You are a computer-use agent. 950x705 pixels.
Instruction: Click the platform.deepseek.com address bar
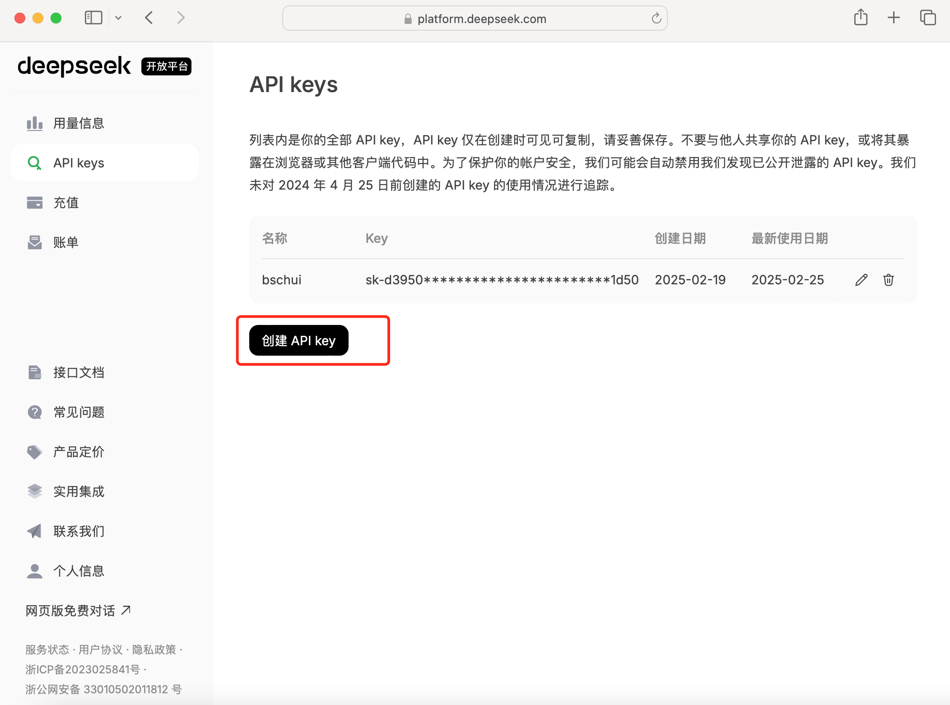(x=475, y=18)
